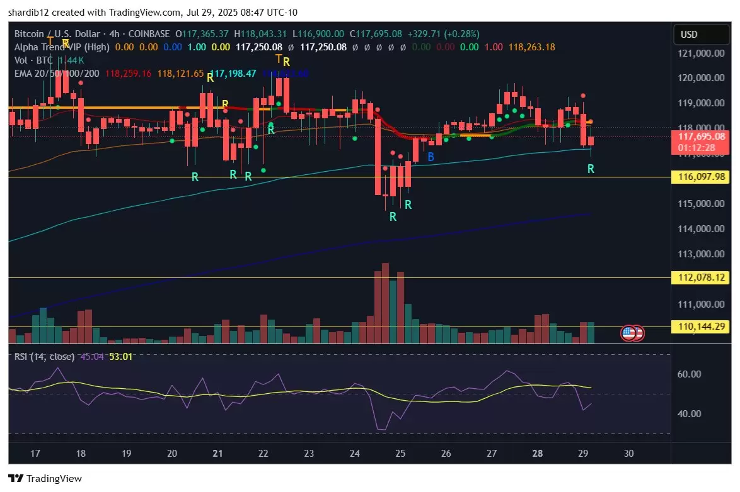Select the RSI (14, close) indicator legend

pyautogui.click(x=44, y=357)
